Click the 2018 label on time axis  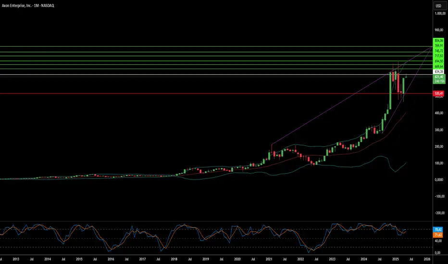174,259
